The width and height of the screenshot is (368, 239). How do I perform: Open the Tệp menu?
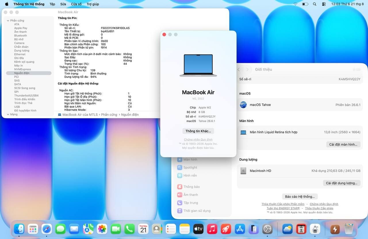[x=52, y=4]
